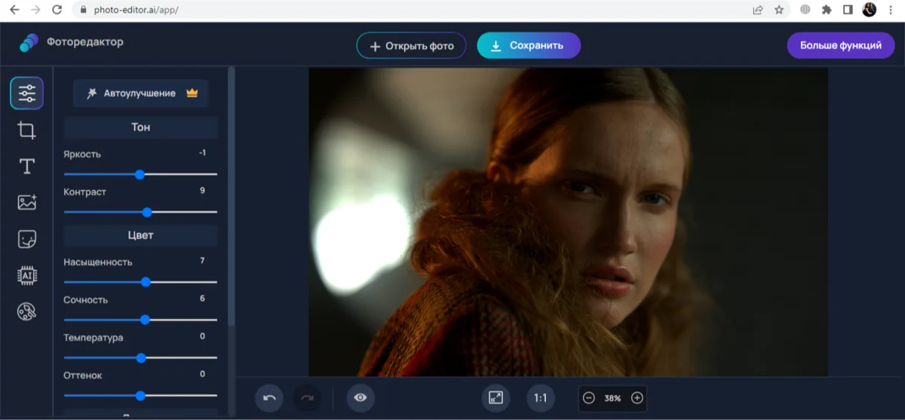Adjust the Насыщенность slider
The image size is (905, 420).
point(140,282)
